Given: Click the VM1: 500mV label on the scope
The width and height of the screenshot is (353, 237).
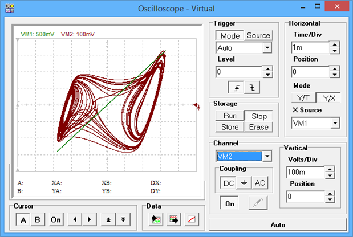Looking at the screenshot, I should (x=38, y=34).
